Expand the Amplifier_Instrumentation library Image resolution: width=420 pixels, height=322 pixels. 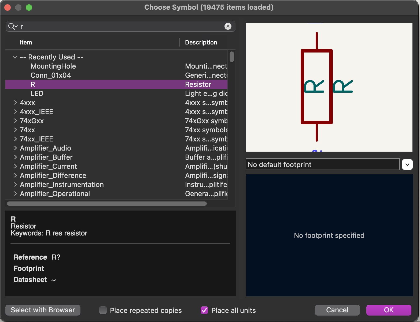[15, 185]
